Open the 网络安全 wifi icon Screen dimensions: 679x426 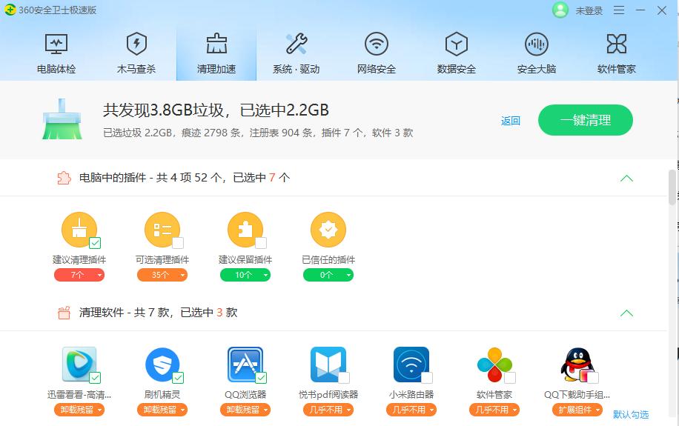[377, 44]
